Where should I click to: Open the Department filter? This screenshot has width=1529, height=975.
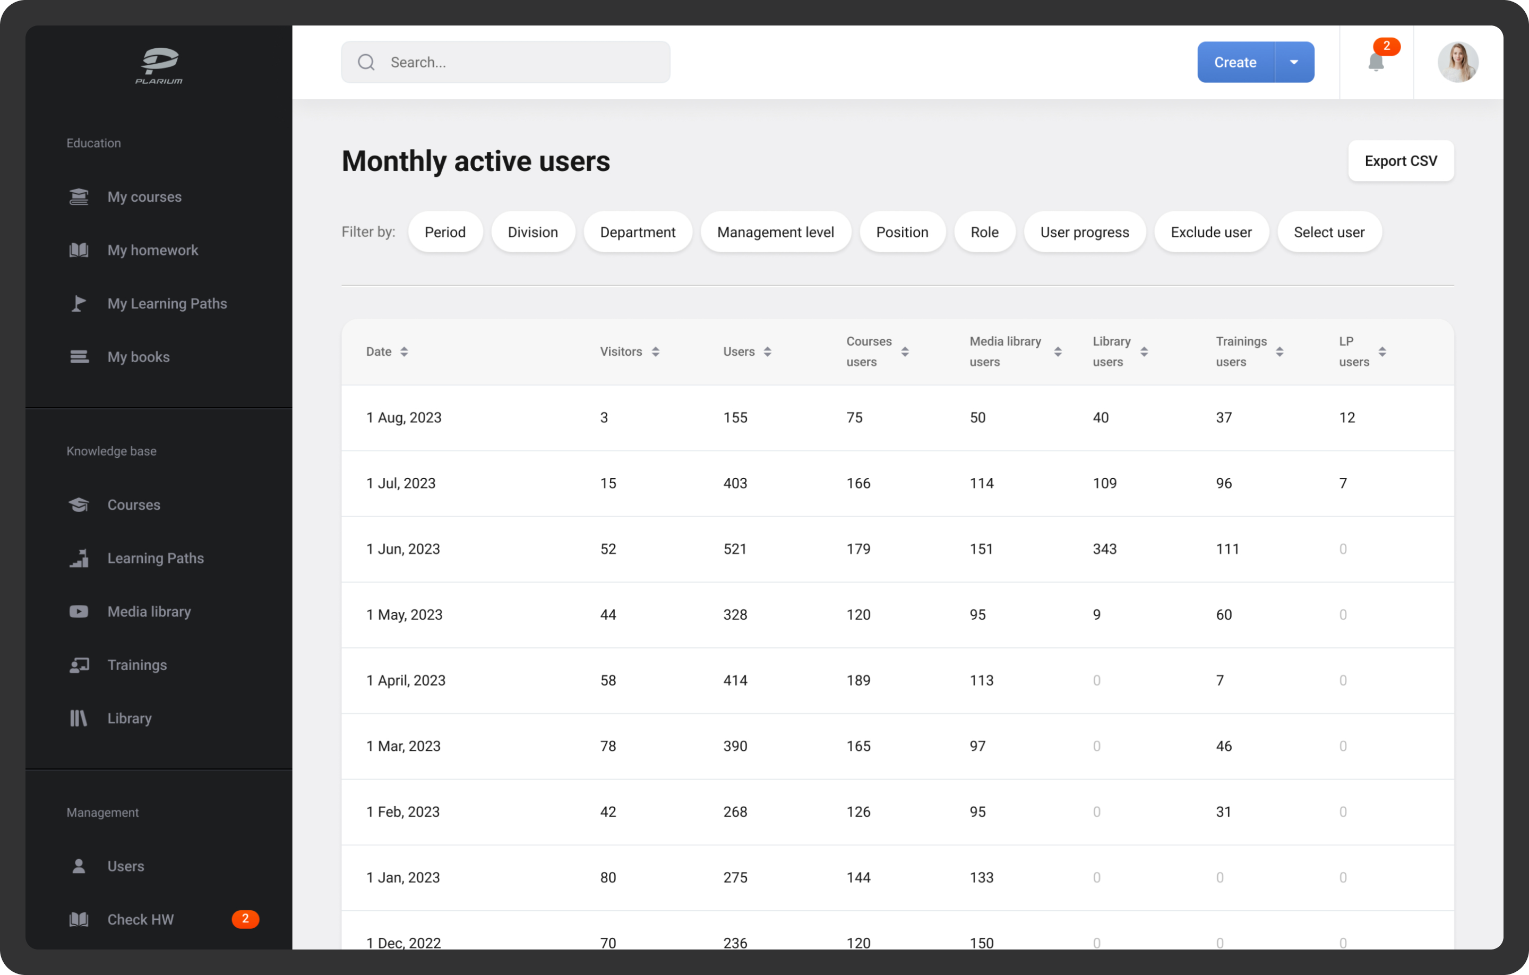[x=638, y=232]
